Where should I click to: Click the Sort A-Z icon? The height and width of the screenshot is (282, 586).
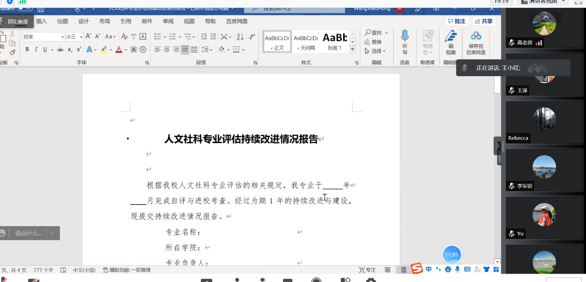click(x=241, y=36)
